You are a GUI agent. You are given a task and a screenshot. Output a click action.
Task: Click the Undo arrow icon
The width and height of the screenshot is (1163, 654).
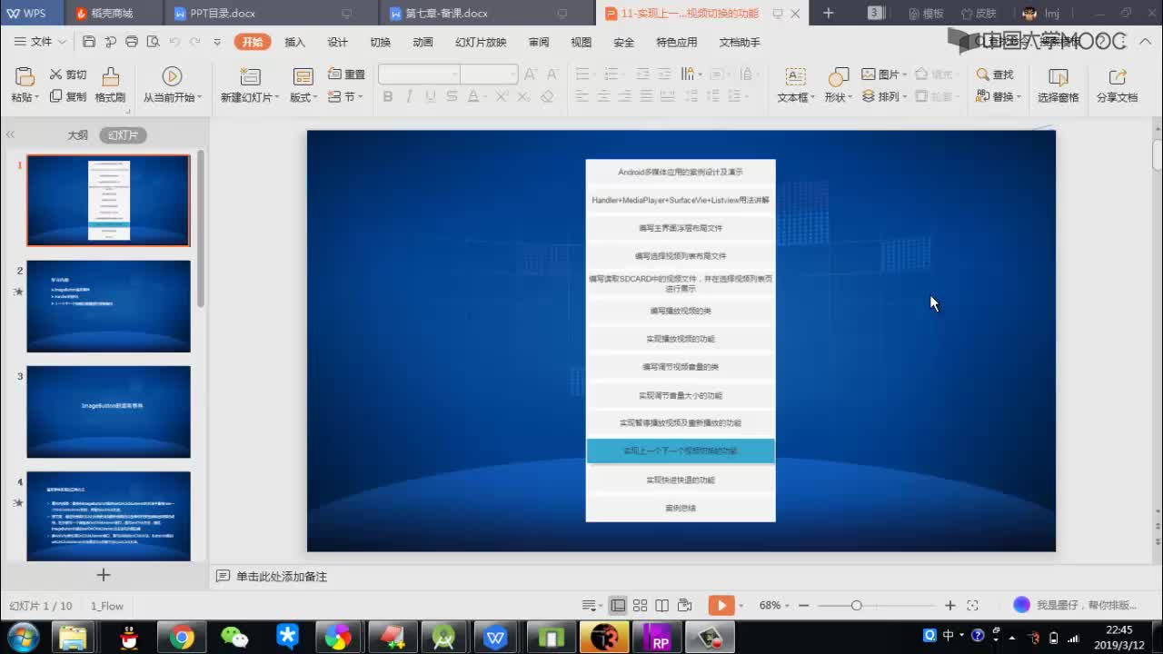(x=174, y=42)
